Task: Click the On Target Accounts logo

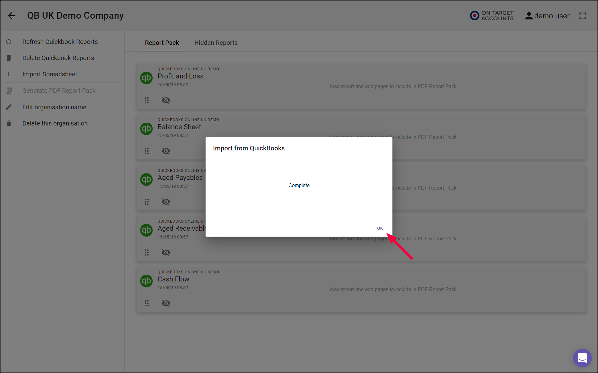Action: coord(492,16)
